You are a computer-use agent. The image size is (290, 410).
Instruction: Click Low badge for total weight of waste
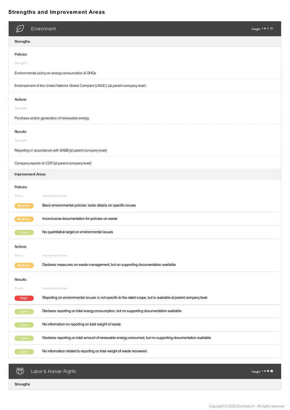(x=24, y=325)
